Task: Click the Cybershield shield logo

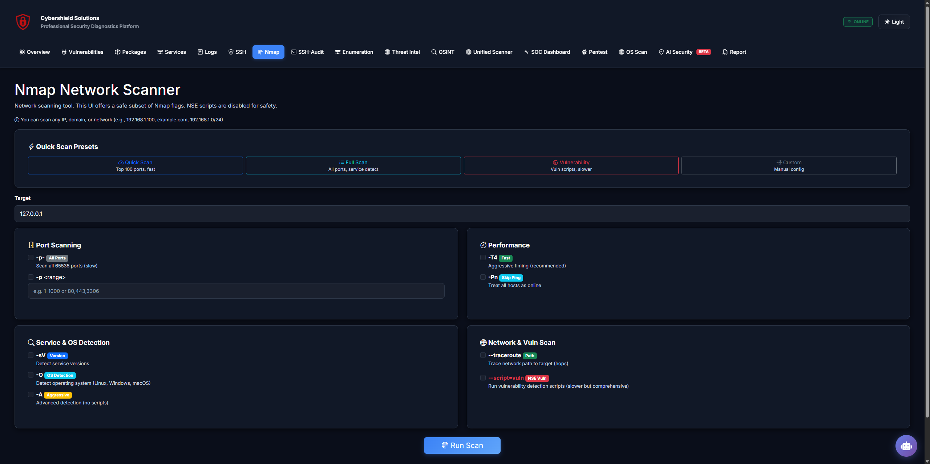Action: pyautogui.click(x=23, y=21)
